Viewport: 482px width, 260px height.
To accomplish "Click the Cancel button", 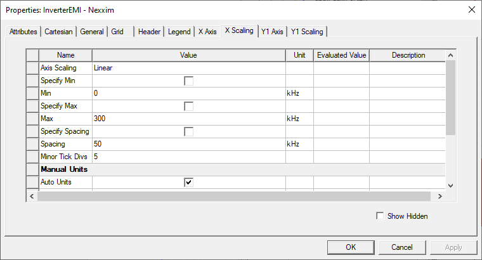I will tap(402, 247).
